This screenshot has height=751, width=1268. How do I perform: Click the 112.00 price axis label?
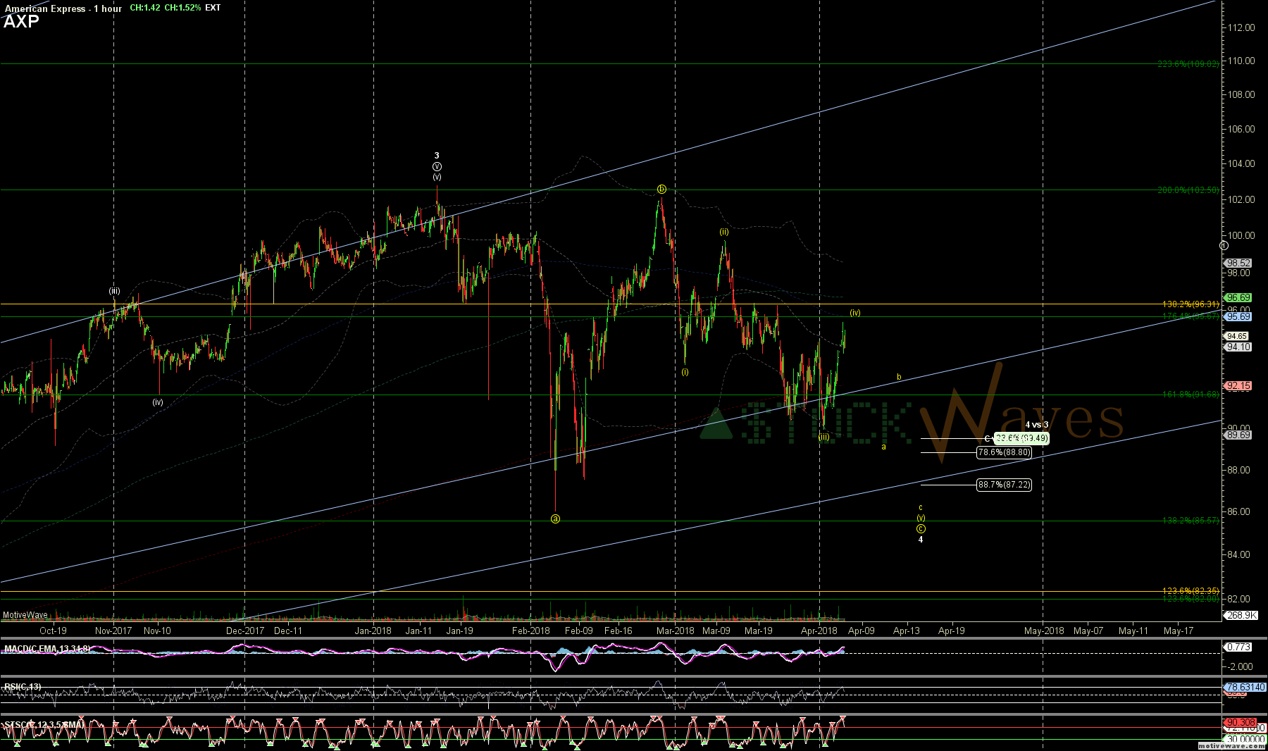coord(1241,27)
